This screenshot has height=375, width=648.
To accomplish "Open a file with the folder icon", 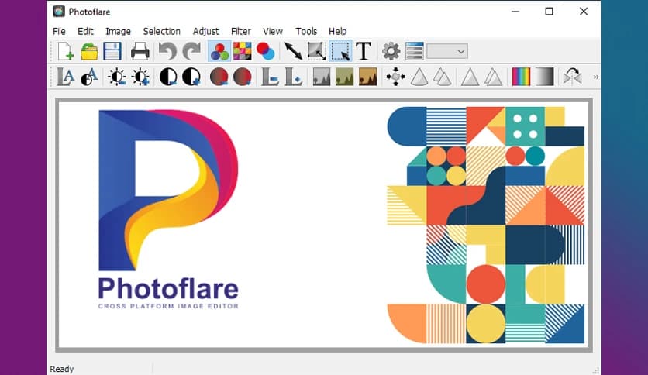I will click(89, 52).
